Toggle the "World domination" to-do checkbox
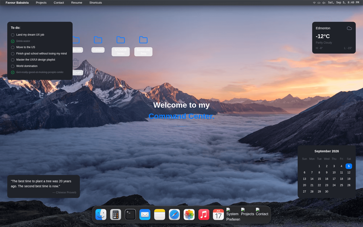Image resolution: width=363 pixels, height=227 pixels. pos(13,66)
